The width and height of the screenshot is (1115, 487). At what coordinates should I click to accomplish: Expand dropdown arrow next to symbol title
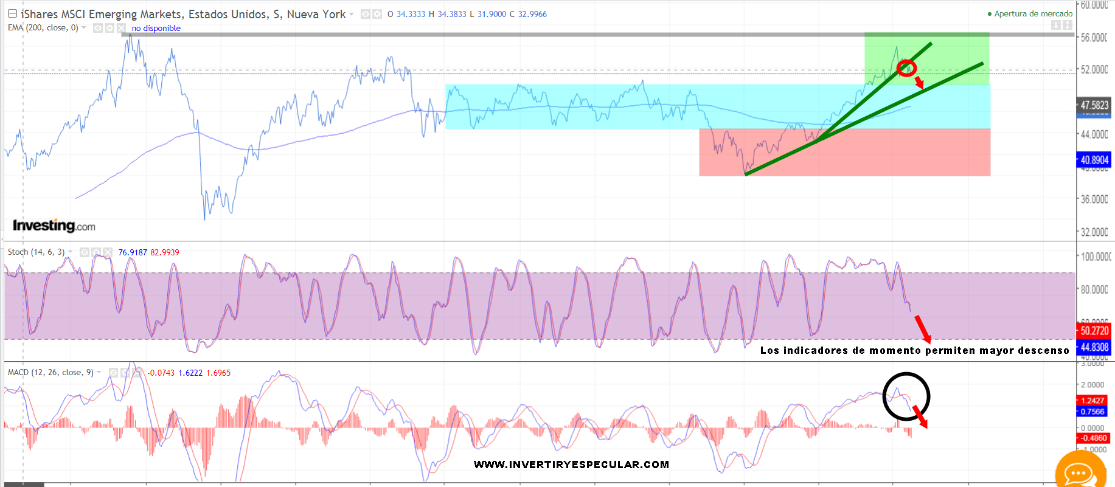click(352, 14)
